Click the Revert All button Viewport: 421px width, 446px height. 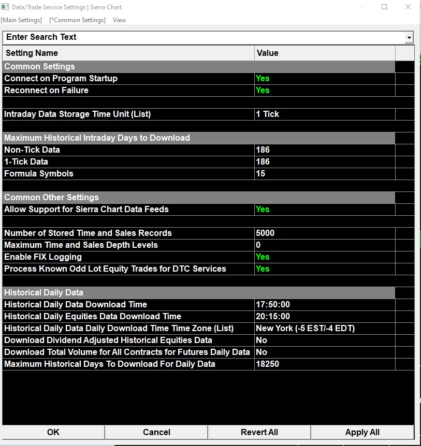point(259,433)
